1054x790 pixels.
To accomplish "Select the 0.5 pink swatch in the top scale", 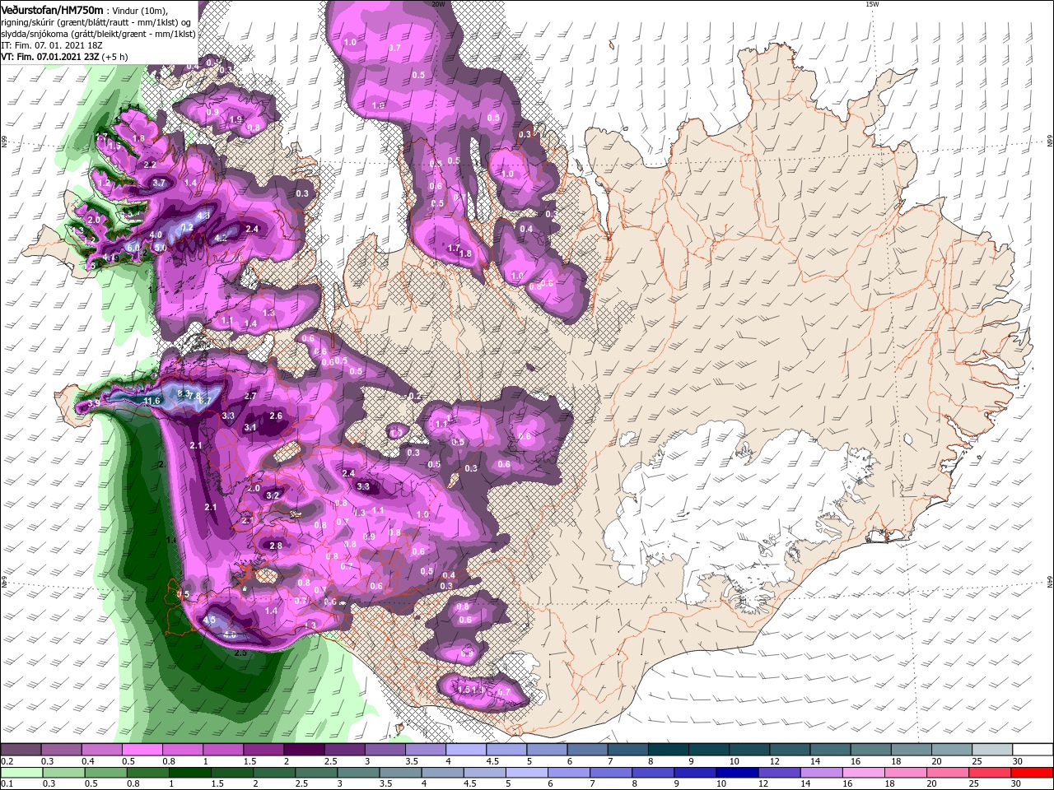I will pyautogui.click(x=142, y=750).
